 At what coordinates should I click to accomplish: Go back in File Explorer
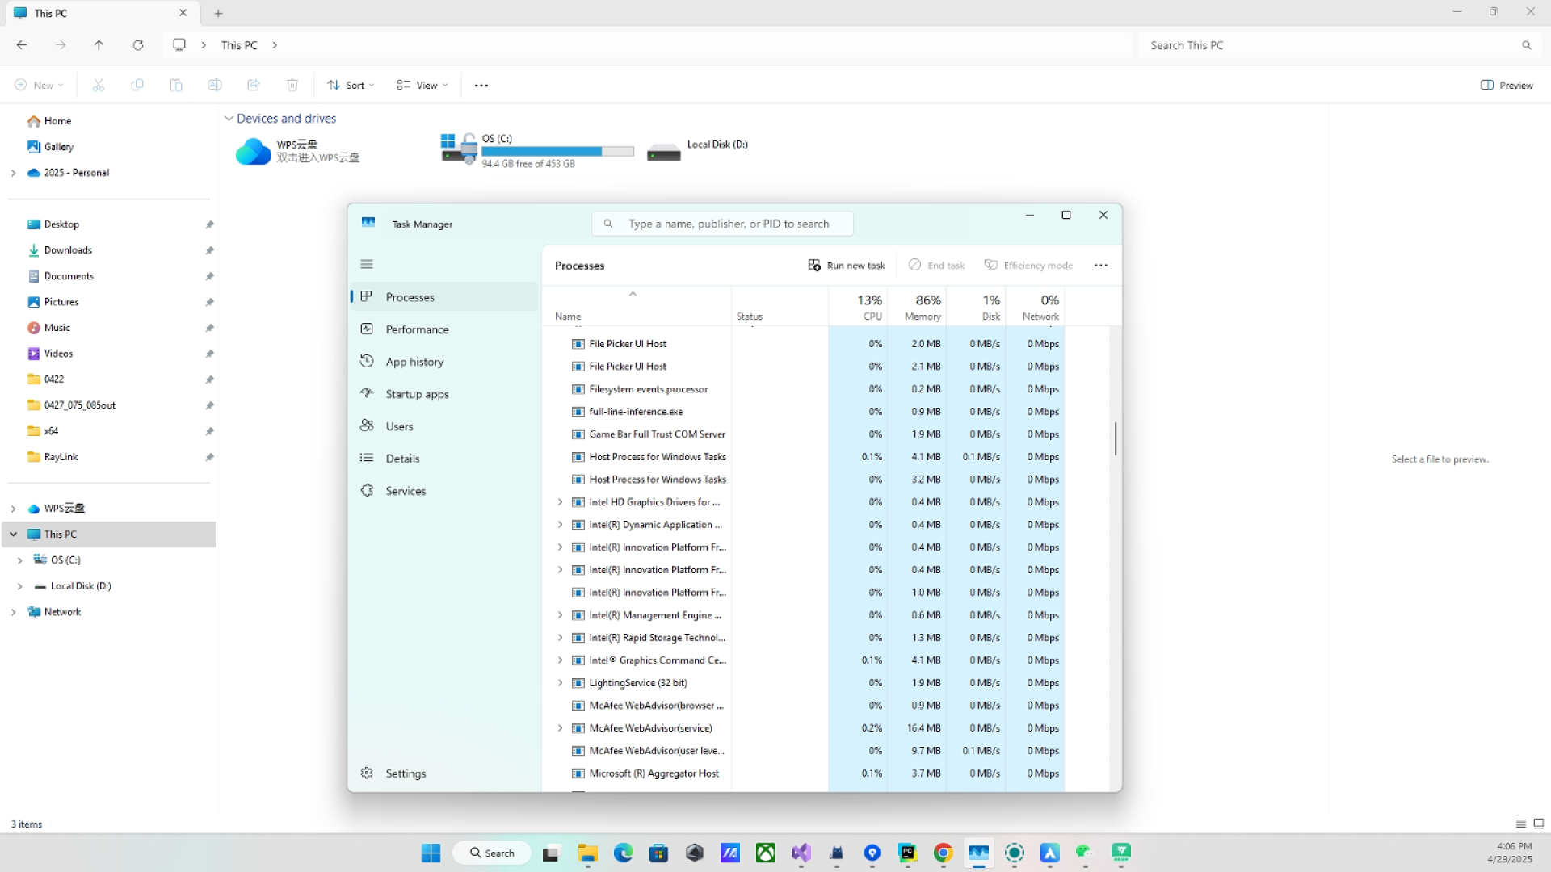coord(22,45)
